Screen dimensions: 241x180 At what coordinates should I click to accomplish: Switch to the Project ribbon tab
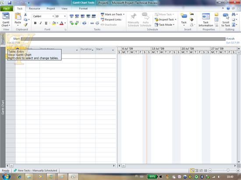51,9
